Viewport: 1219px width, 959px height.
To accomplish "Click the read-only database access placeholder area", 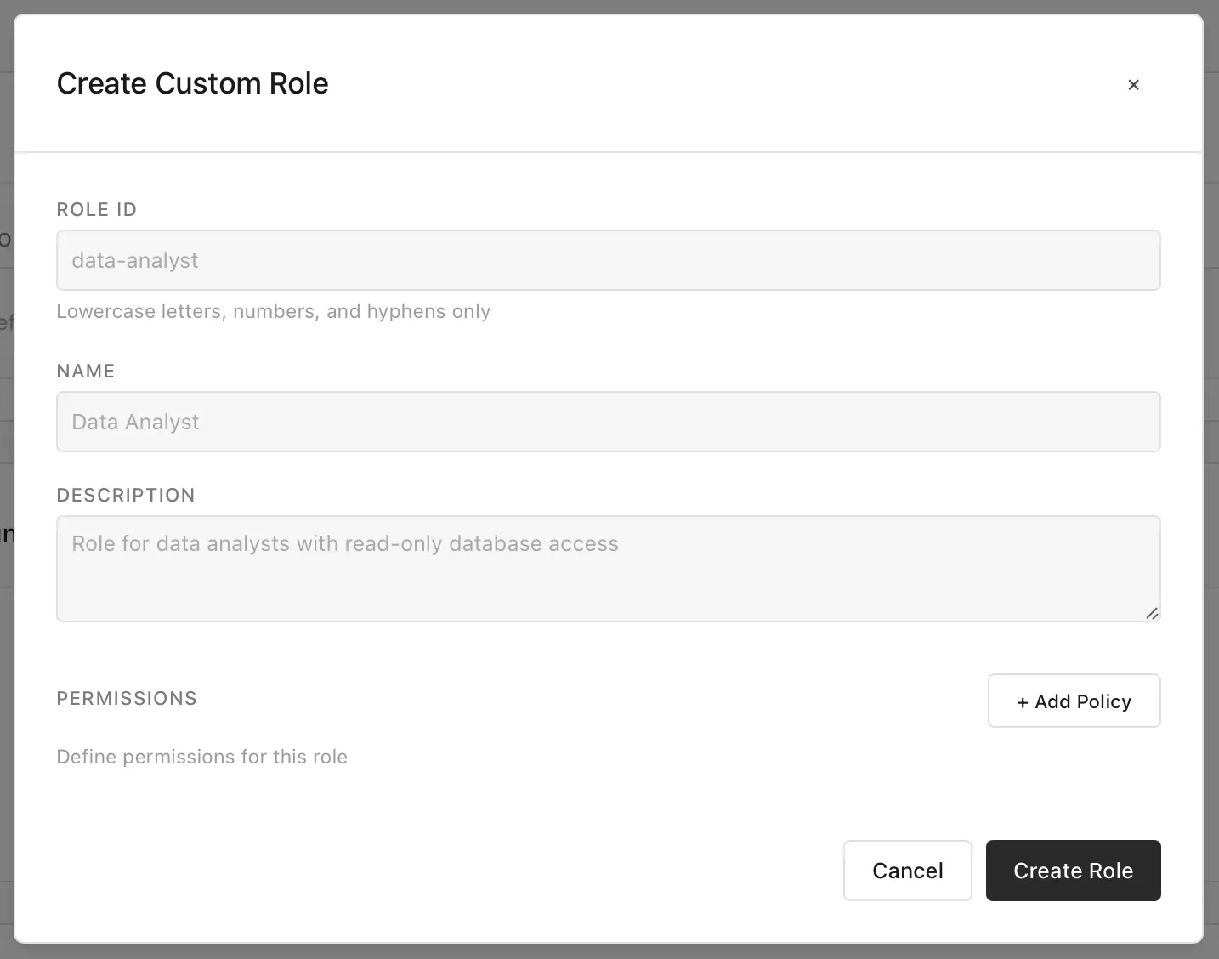I will click(x=344, y=543).
